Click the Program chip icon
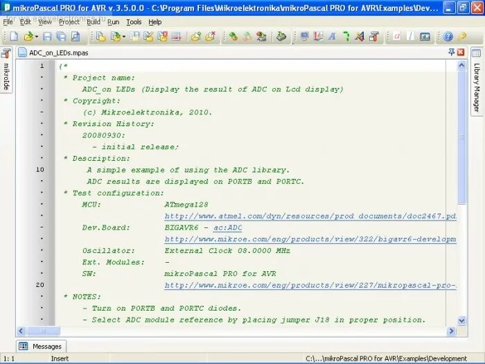The width and height of the screenshot is (485, 364). click(281, 37)
